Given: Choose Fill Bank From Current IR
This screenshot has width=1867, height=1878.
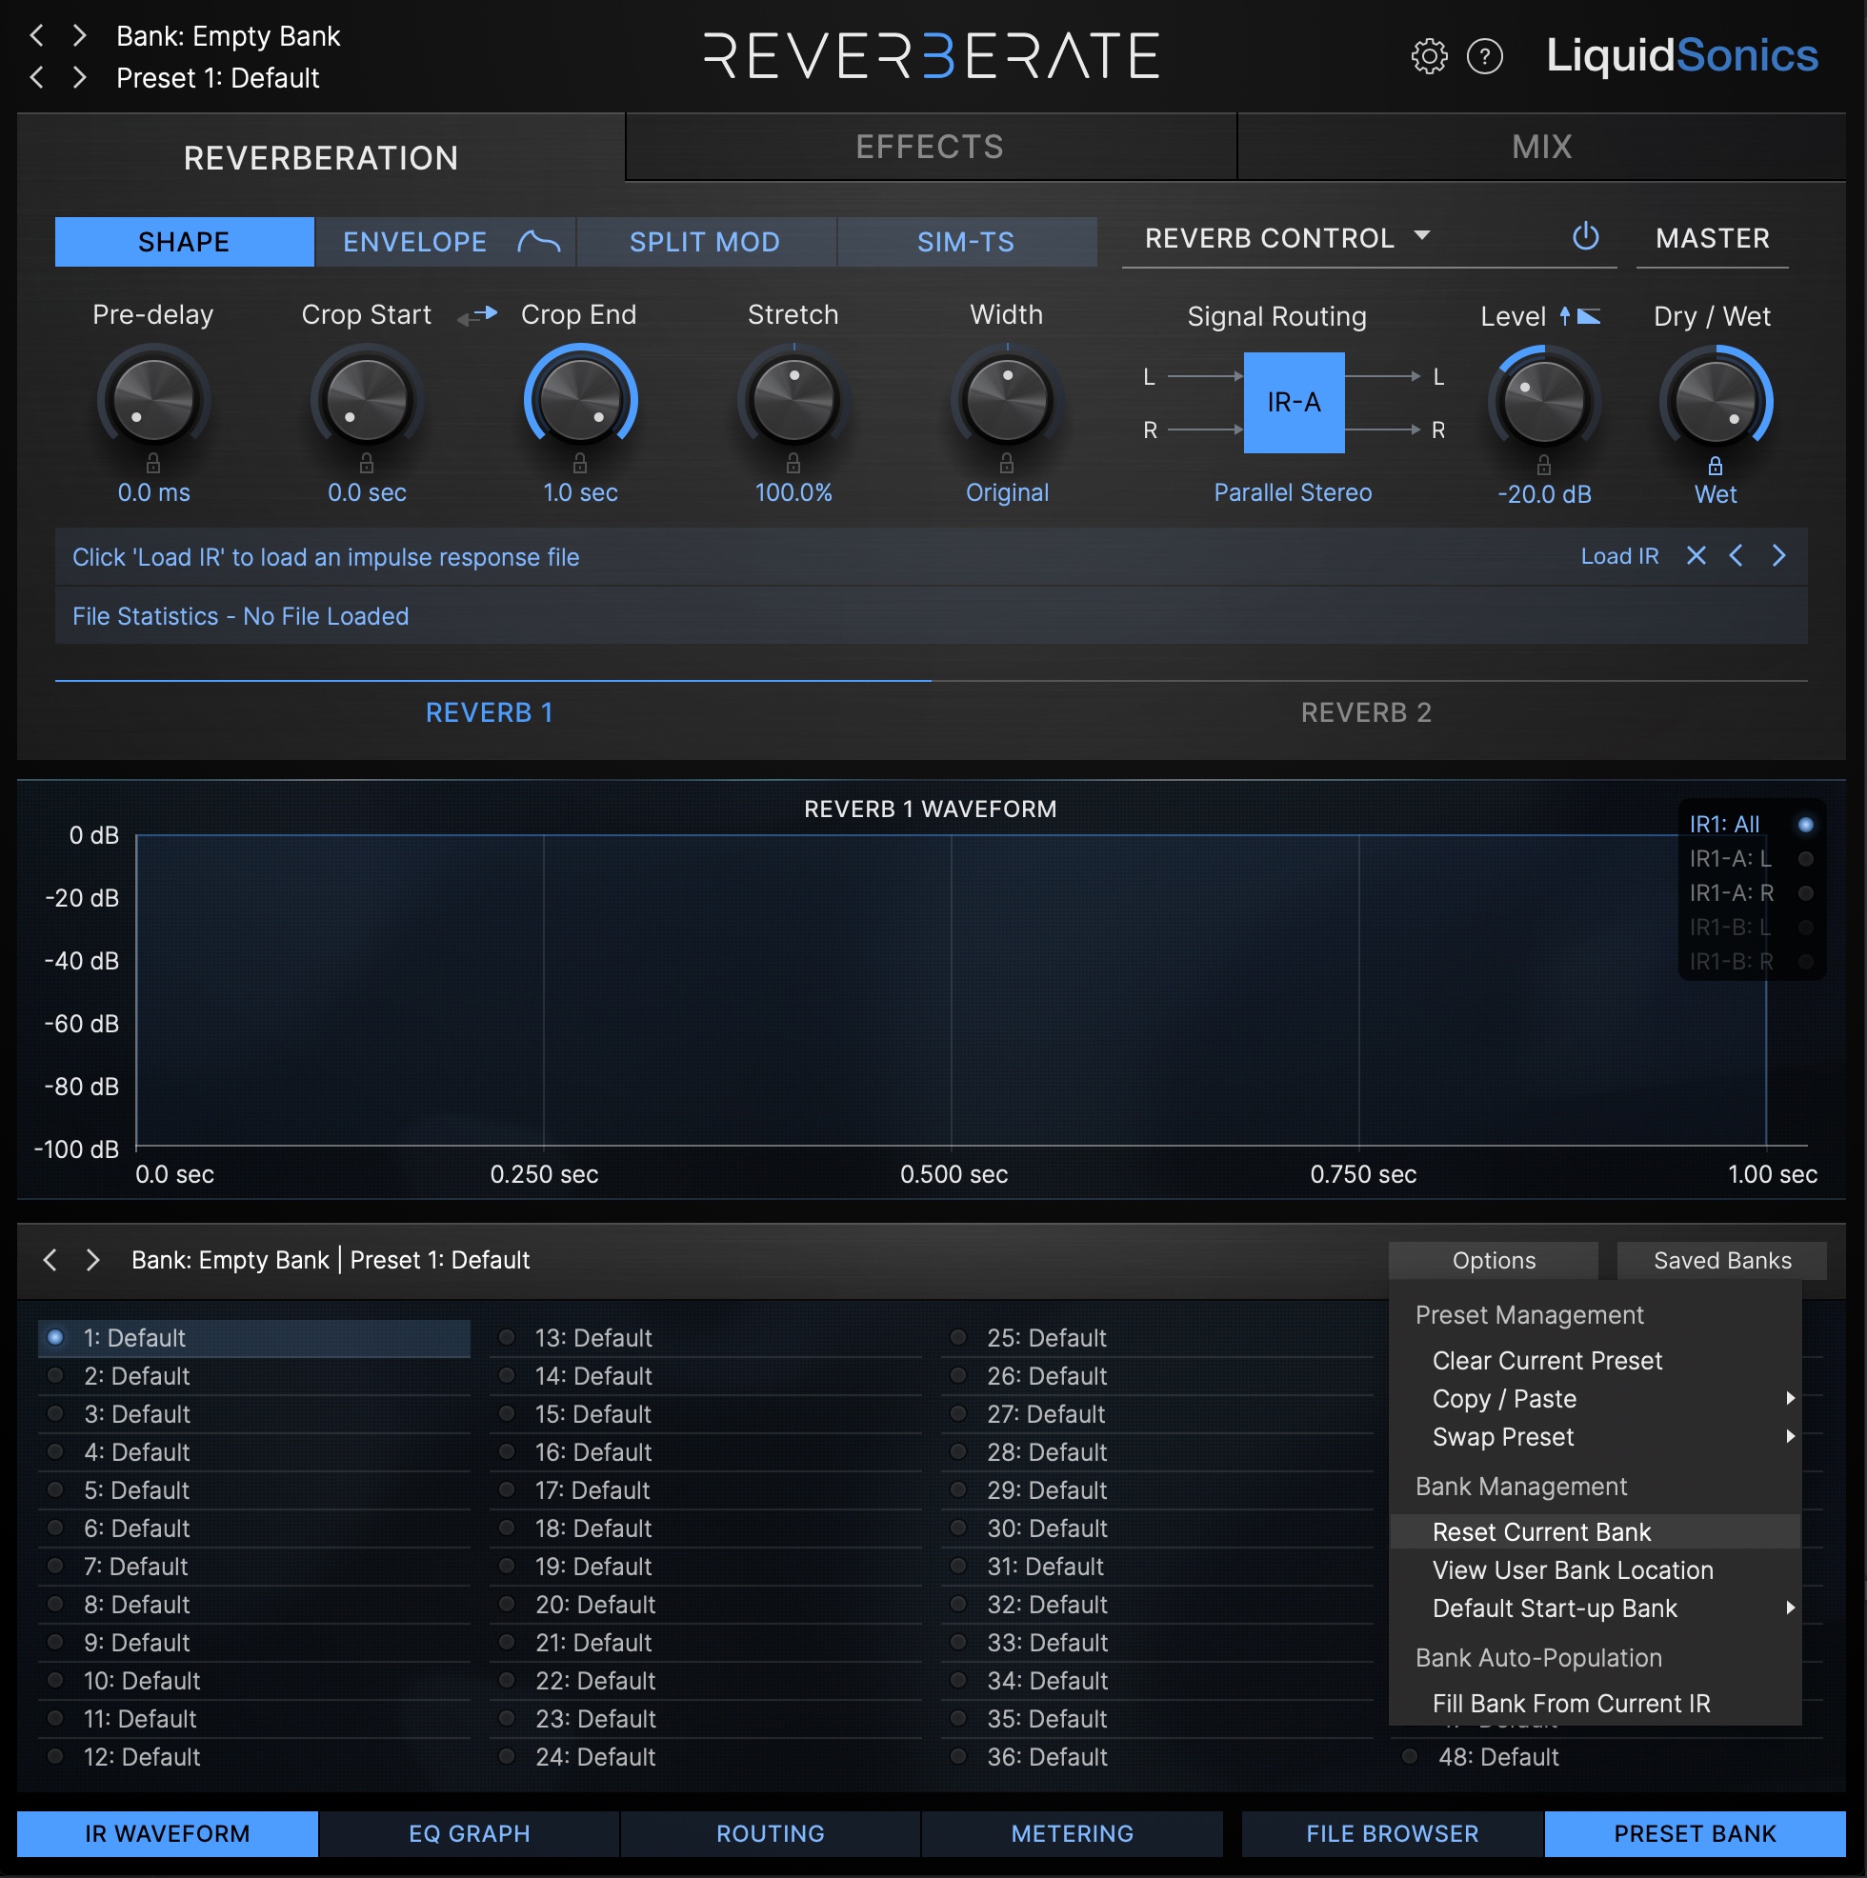Looking at the screenshot, I should click(x=1596, y=1704).
